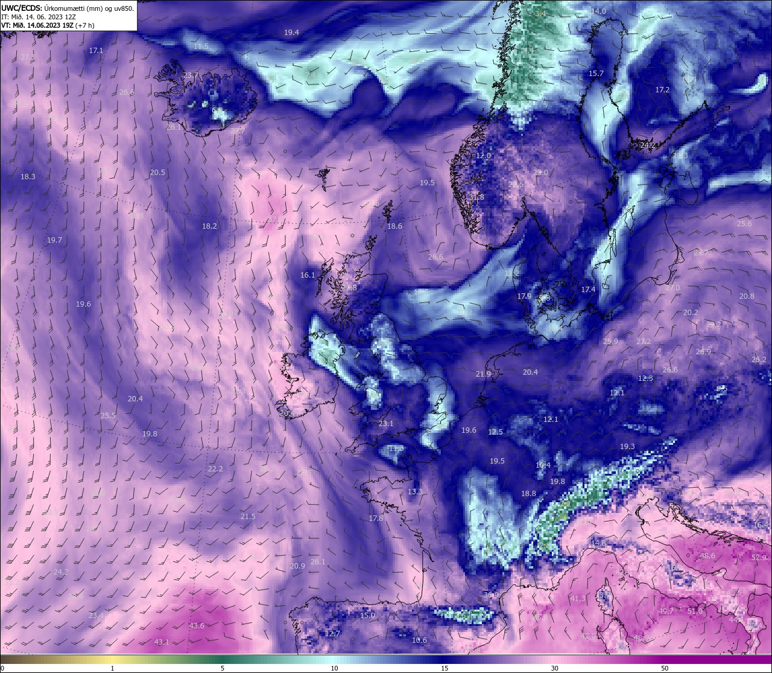
Task: Click the 0 label on the color scale
Action: click(2, 668)
